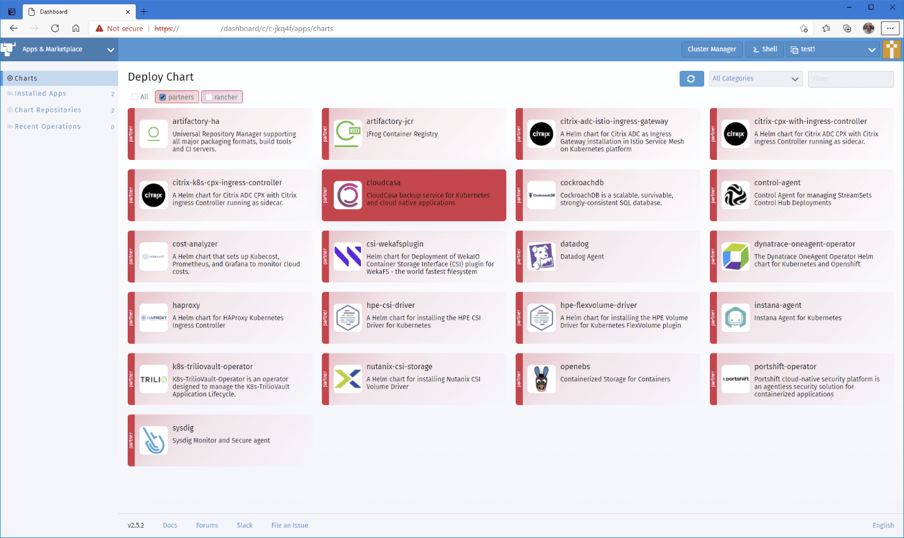The width and height of the screenshot is (904, 538).
Task: Click the Deploy Chart heading
Action: click(161, 76)
